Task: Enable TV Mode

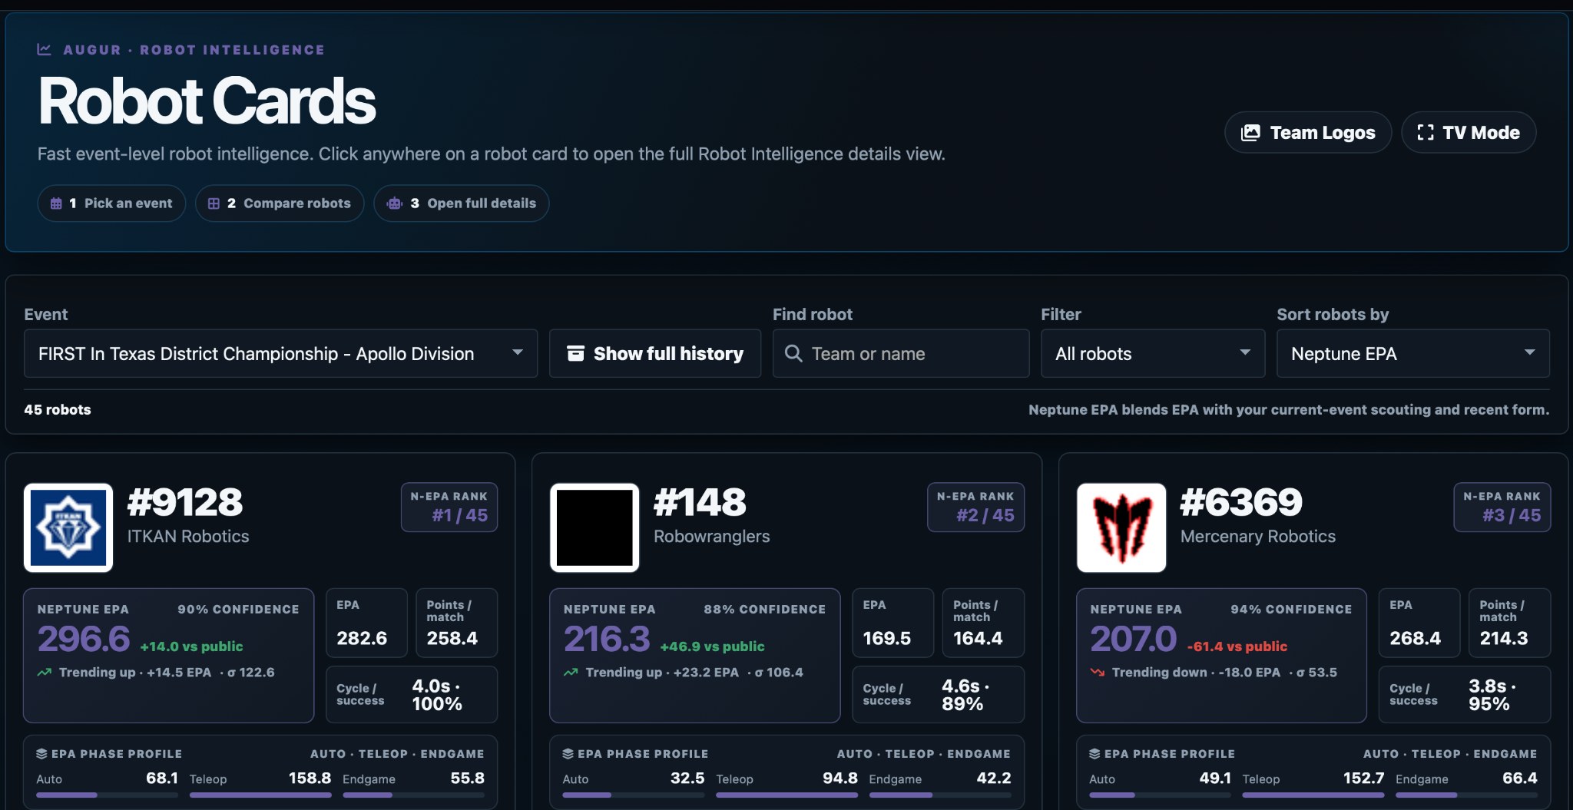Action: pyautogui.click(x=1469, y=132)
